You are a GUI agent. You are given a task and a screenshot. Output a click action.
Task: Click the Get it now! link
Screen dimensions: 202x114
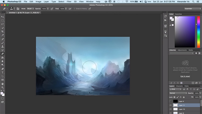tap(185, 76)
